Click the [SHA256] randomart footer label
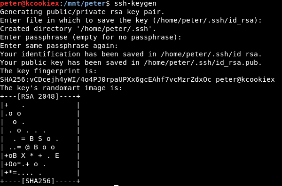This screenshot has width=282, height=186. (x=38, y=181)
